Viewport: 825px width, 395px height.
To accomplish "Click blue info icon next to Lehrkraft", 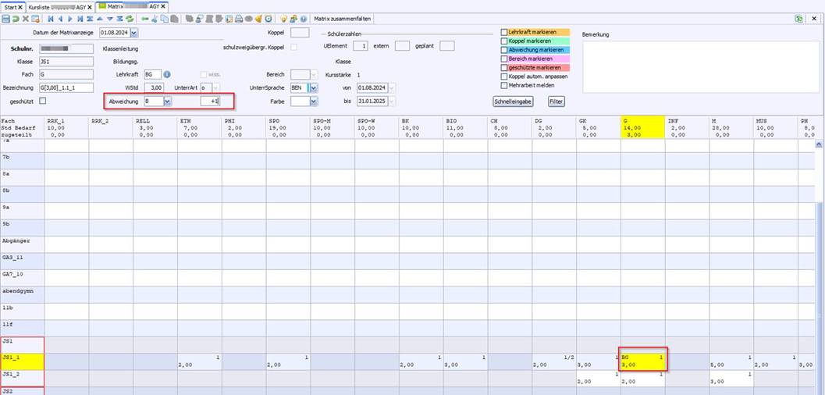I will (x=166, y=74).
